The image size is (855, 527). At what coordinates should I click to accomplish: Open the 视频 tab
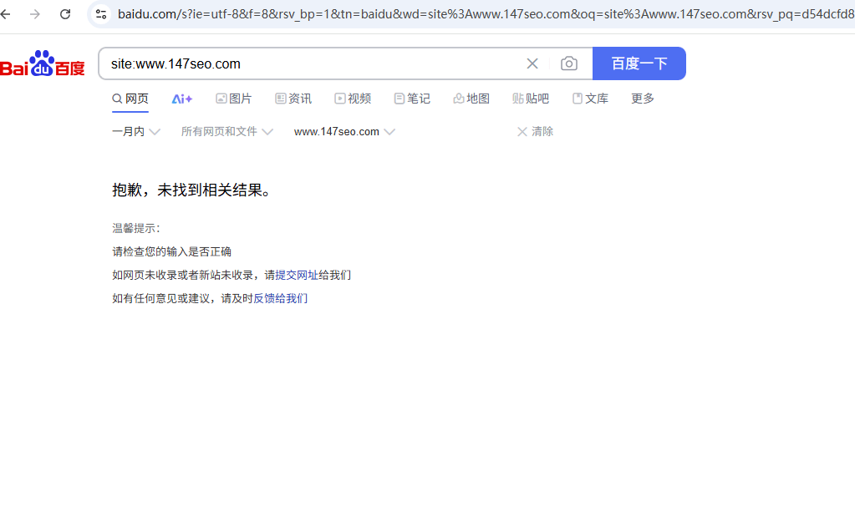click(x=353, y=99)
